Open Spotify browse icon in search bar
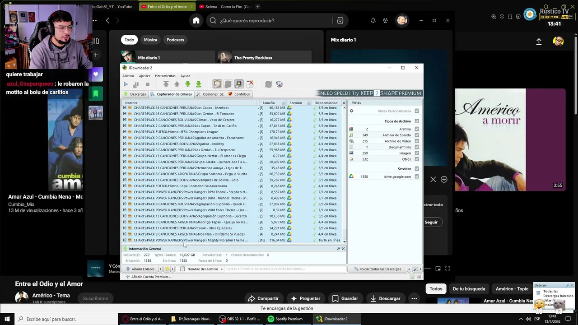The image size is (578, 325). 340,20
